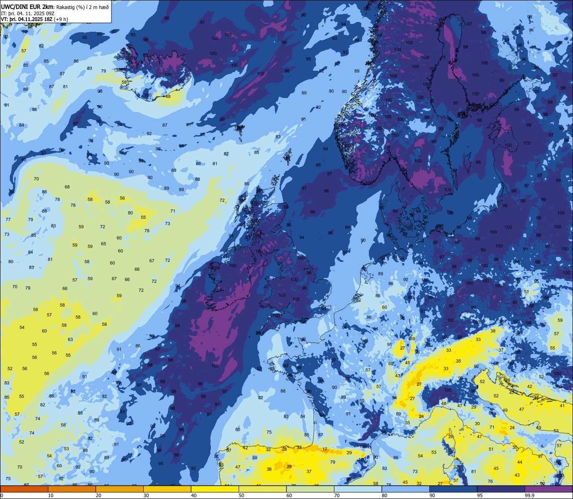Image resolution: width=573 pixels, height=499 pixels.
Task: Click the 'IT: þri. 04. 11. 2025 09Z' line
Action: [28, 13]
